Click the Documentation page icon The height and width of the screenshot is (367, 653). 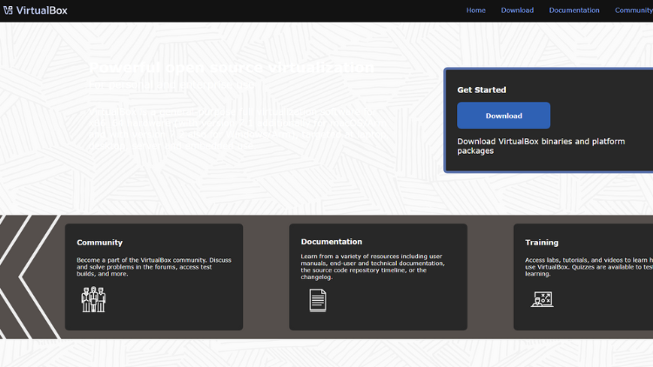(x=318, y=299)
